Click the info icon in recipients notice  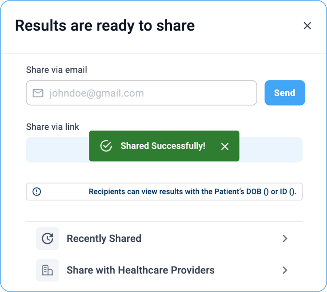tap(37, 192)
